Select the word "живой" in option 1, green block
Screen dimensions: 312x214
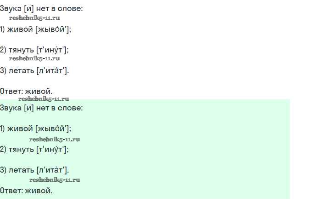click(x=20, y=128)
